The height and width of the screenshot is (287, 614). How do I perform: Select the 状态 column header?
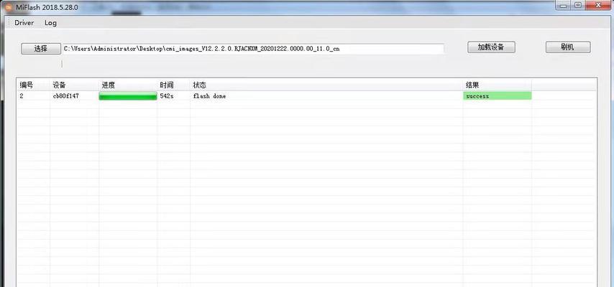click(200, 85)
